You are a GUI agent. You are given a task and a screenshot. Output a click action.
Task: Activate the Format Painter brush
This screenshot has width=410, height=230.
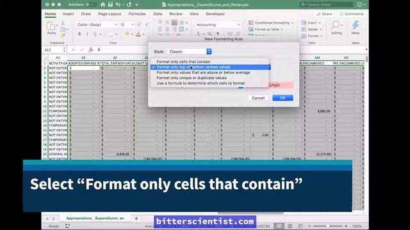pyautogui.click(x=63, y=35)
